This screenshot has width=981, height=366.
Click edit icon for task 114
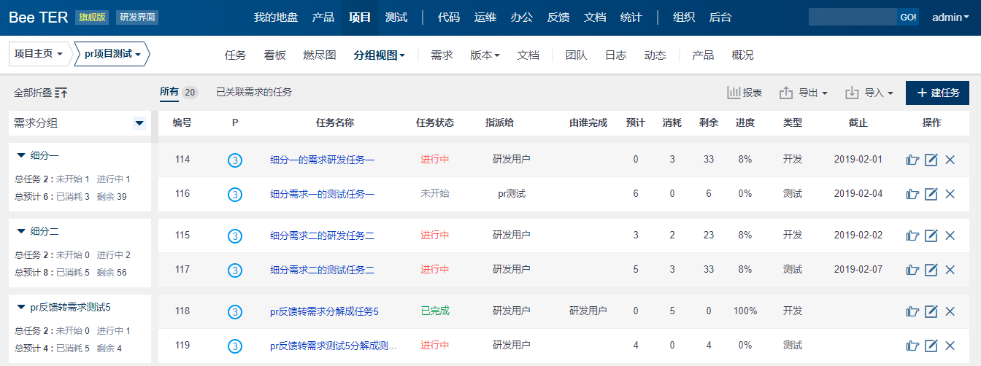[x=931, y=160]
